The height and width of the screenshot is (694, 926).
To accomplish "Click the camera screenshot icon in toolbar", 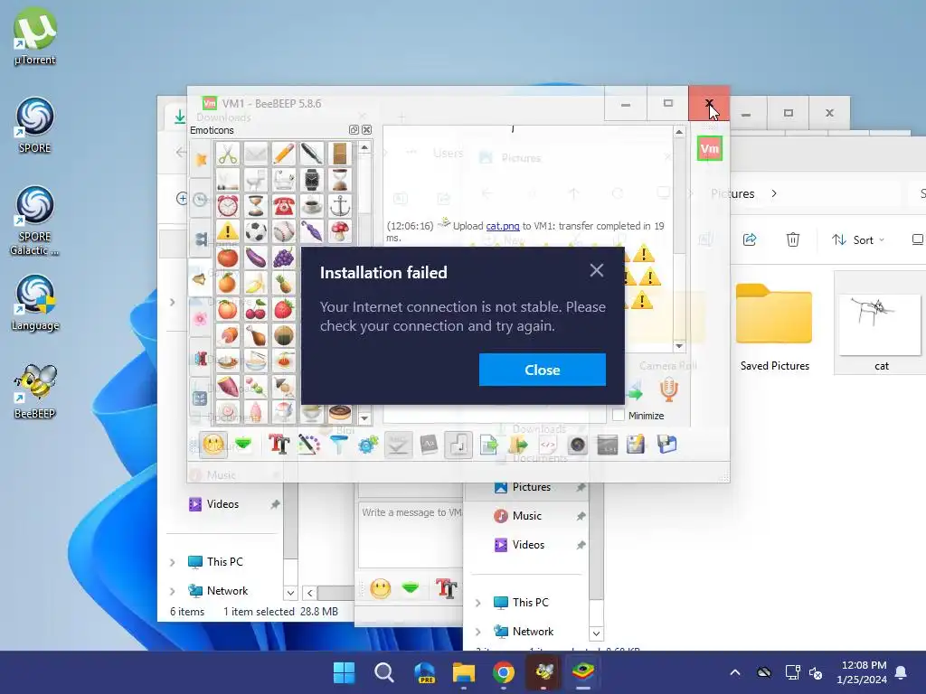I will 578,445.
